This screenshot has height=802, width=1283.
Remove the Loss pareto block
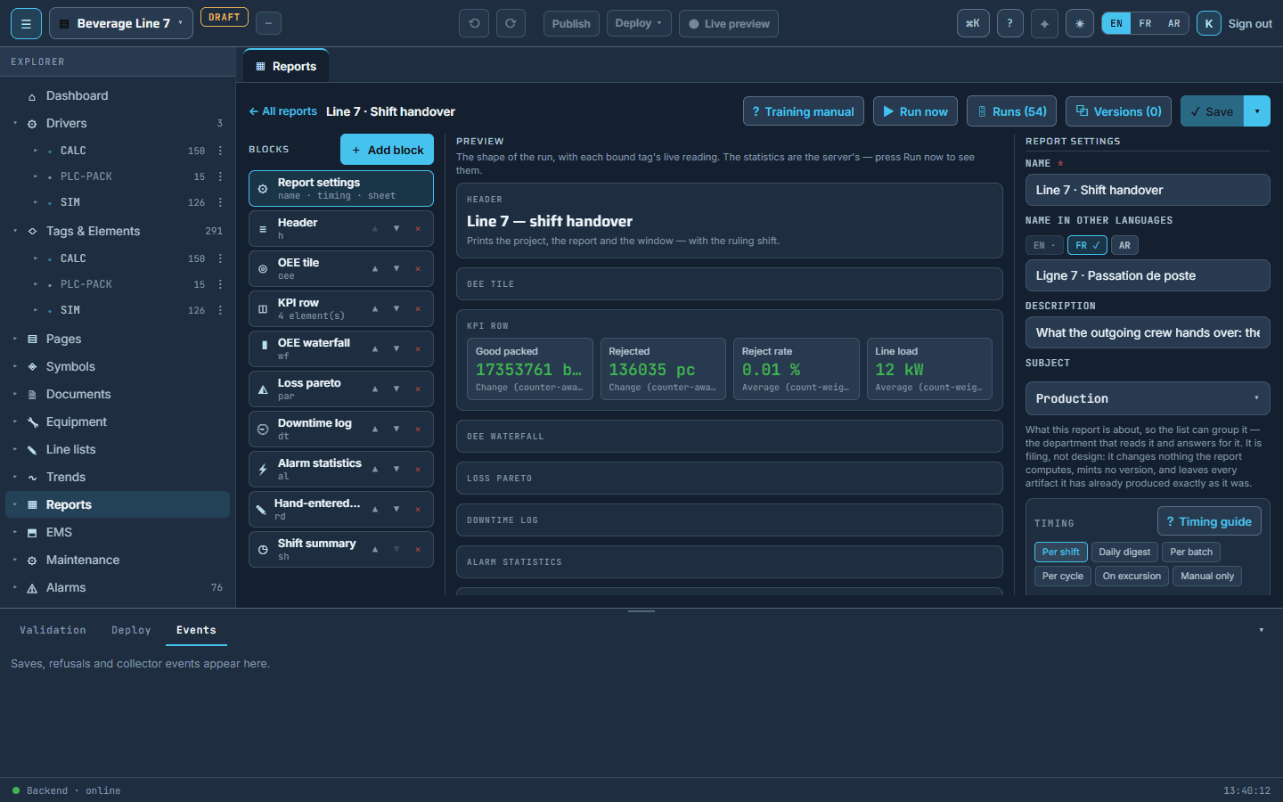pos(418,389)
